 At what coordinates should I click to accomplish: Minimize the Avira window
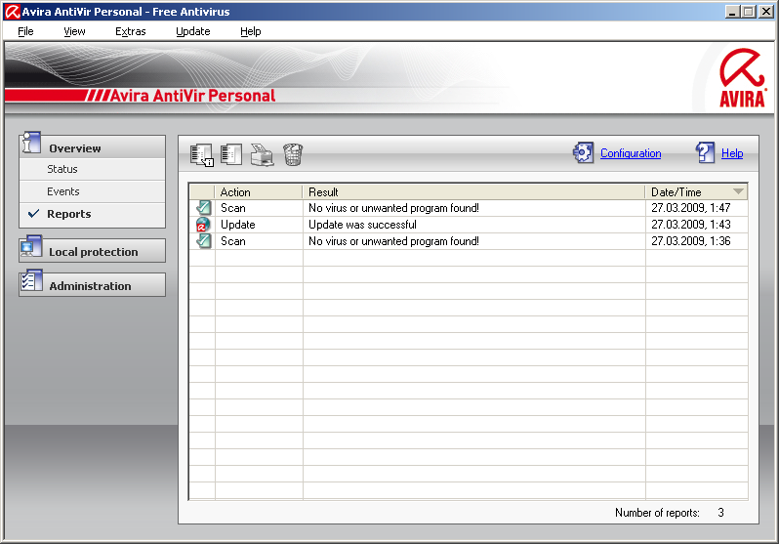pos(731,12)
